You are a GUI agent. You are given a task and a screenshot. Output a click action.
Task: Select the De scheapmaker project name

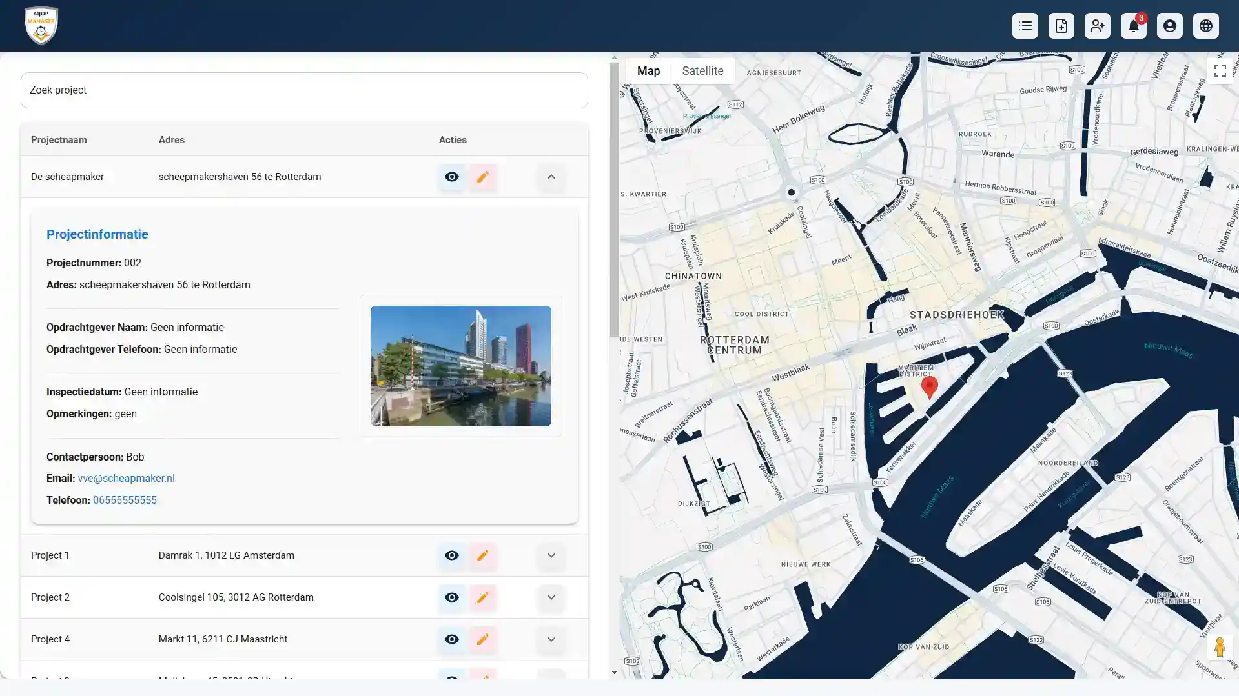(67, 177)
